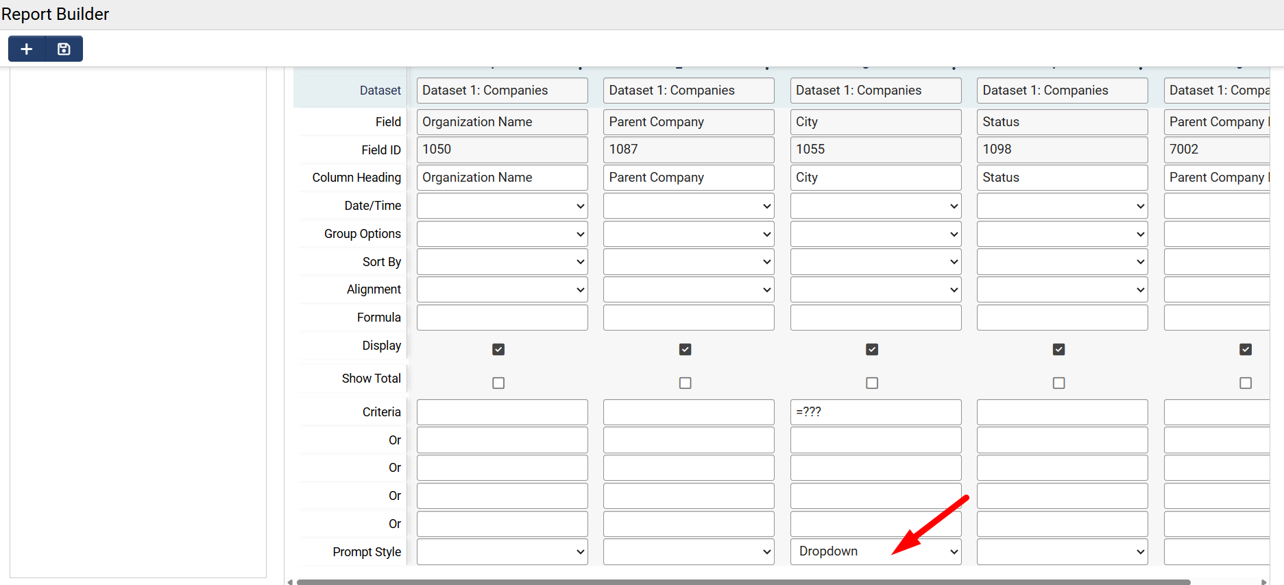This screenshot has height=585, width=1284.
Task: Click the save disk icon
Action: (64, 49)
